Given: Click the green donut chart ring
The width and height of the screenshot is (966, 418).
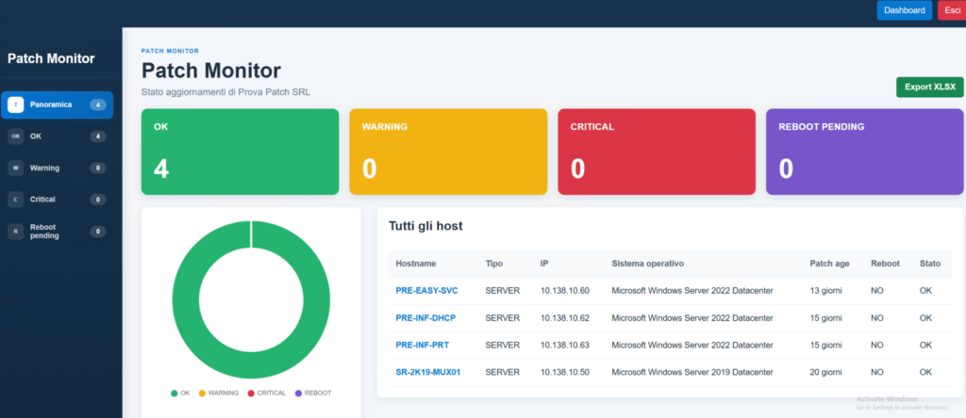Looking at the screenshot, I should [x=186, y=300].
